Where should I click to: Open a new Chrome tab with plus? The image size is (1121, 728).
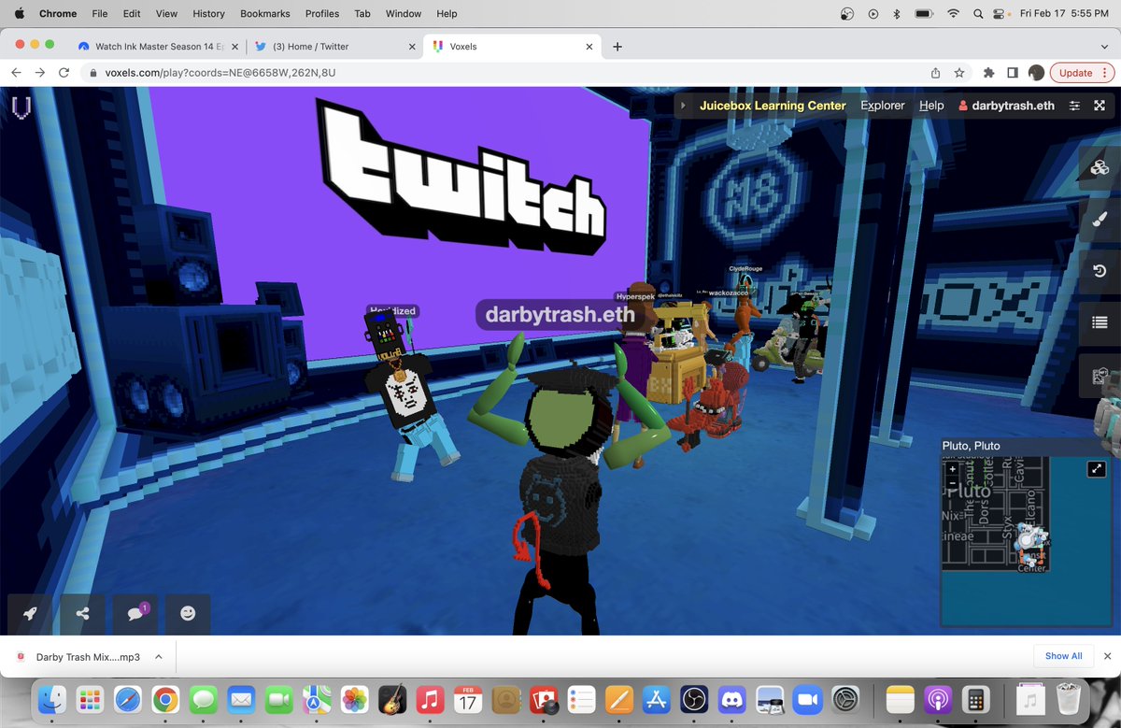click(x=617, y=46)
